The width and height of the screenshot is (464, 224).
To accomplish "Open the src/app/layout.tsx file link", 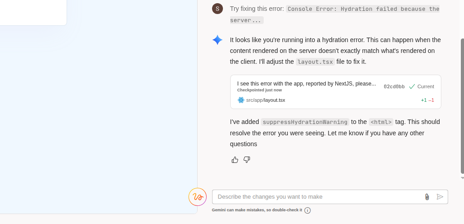I will pyautogui.click(x=266, y=100).
